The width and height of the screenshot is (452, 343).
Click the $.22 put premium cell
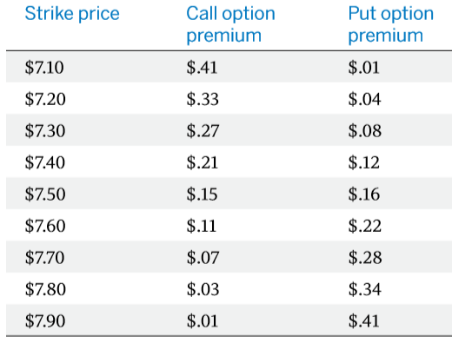pos(365,226)
